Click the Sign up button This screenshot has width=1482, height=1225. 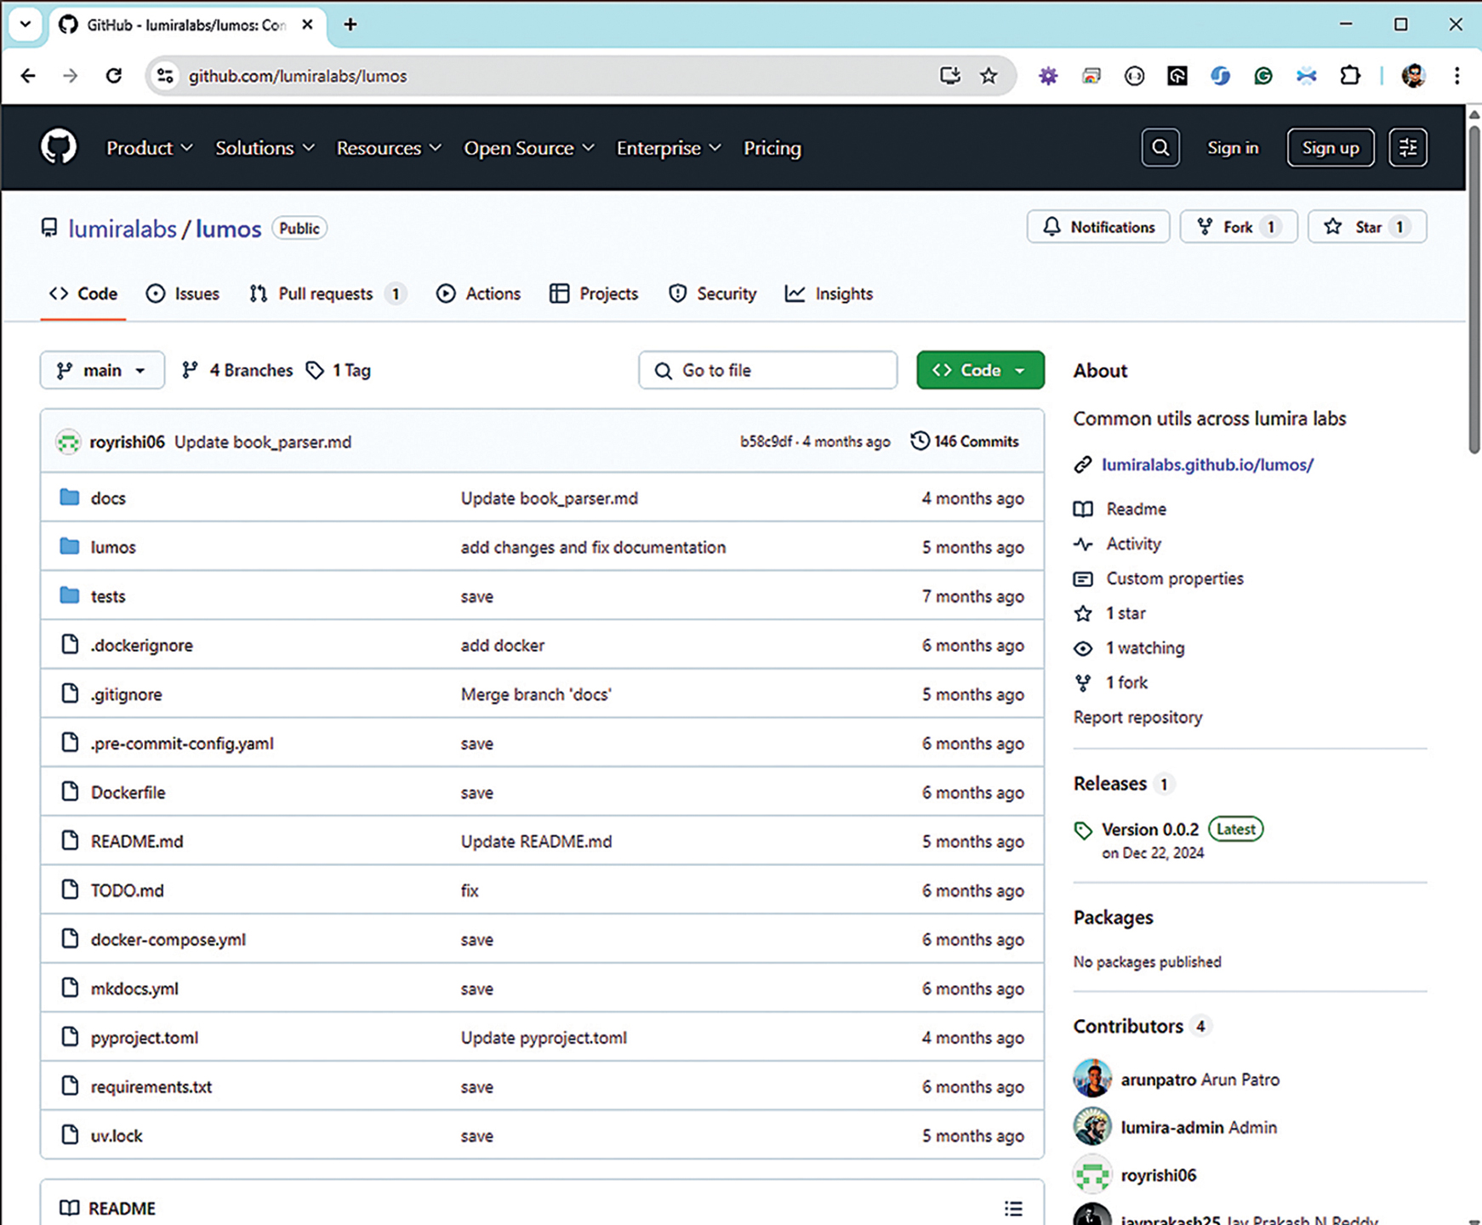pos(1330,148)
